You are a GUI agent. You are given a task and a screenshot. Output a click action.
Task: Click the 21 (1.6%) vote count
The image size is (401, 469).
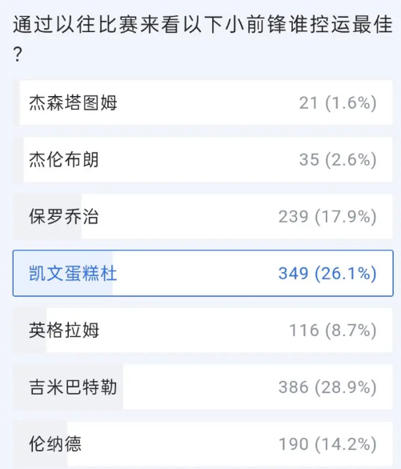click(x=338, y=103)
